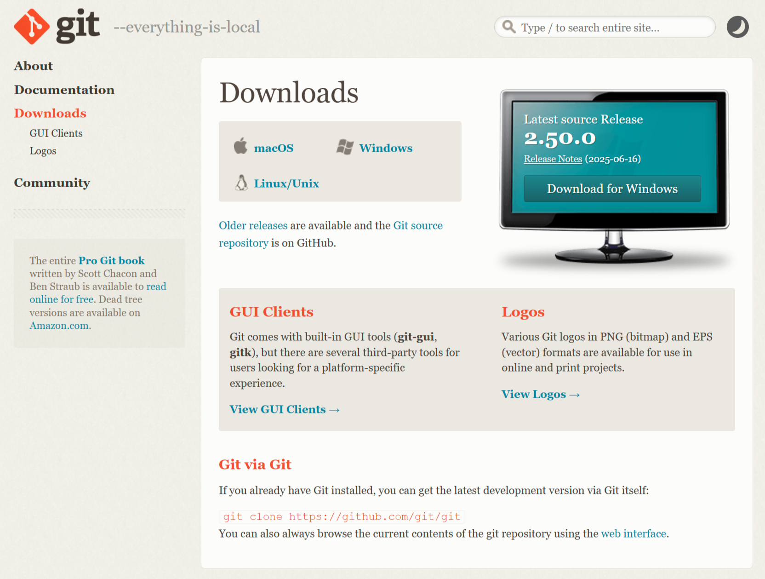Select Downloads in the sidebar navigation
This screenshot has width=765, height=579.
(x=50, y=113)
